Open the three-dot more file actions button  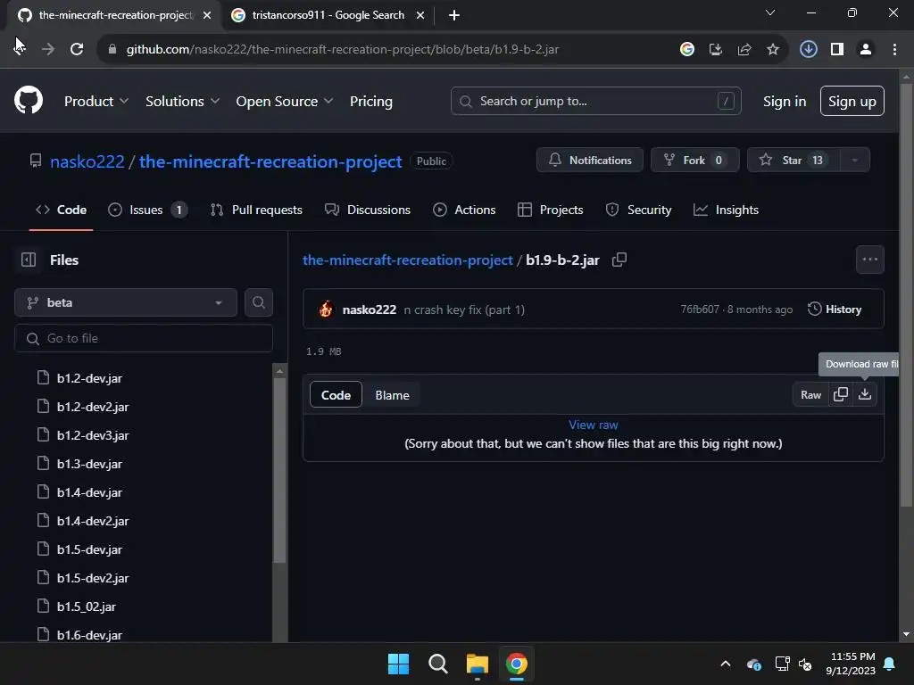click(869, 260)
